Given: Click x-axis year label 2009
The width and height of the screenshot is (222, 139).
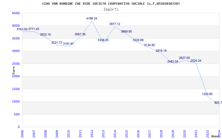Looking at the screenshot, I should 57,134.
